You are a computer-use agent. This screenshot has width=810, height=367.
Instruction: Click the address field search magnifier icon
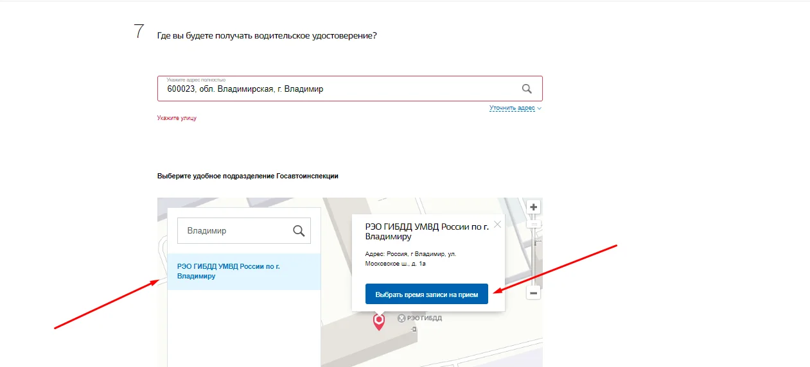pyautogui.click(x=527, y=89)
